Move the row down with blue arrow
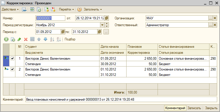This screenshot has height=112, width=220. (x=46, y=39)
